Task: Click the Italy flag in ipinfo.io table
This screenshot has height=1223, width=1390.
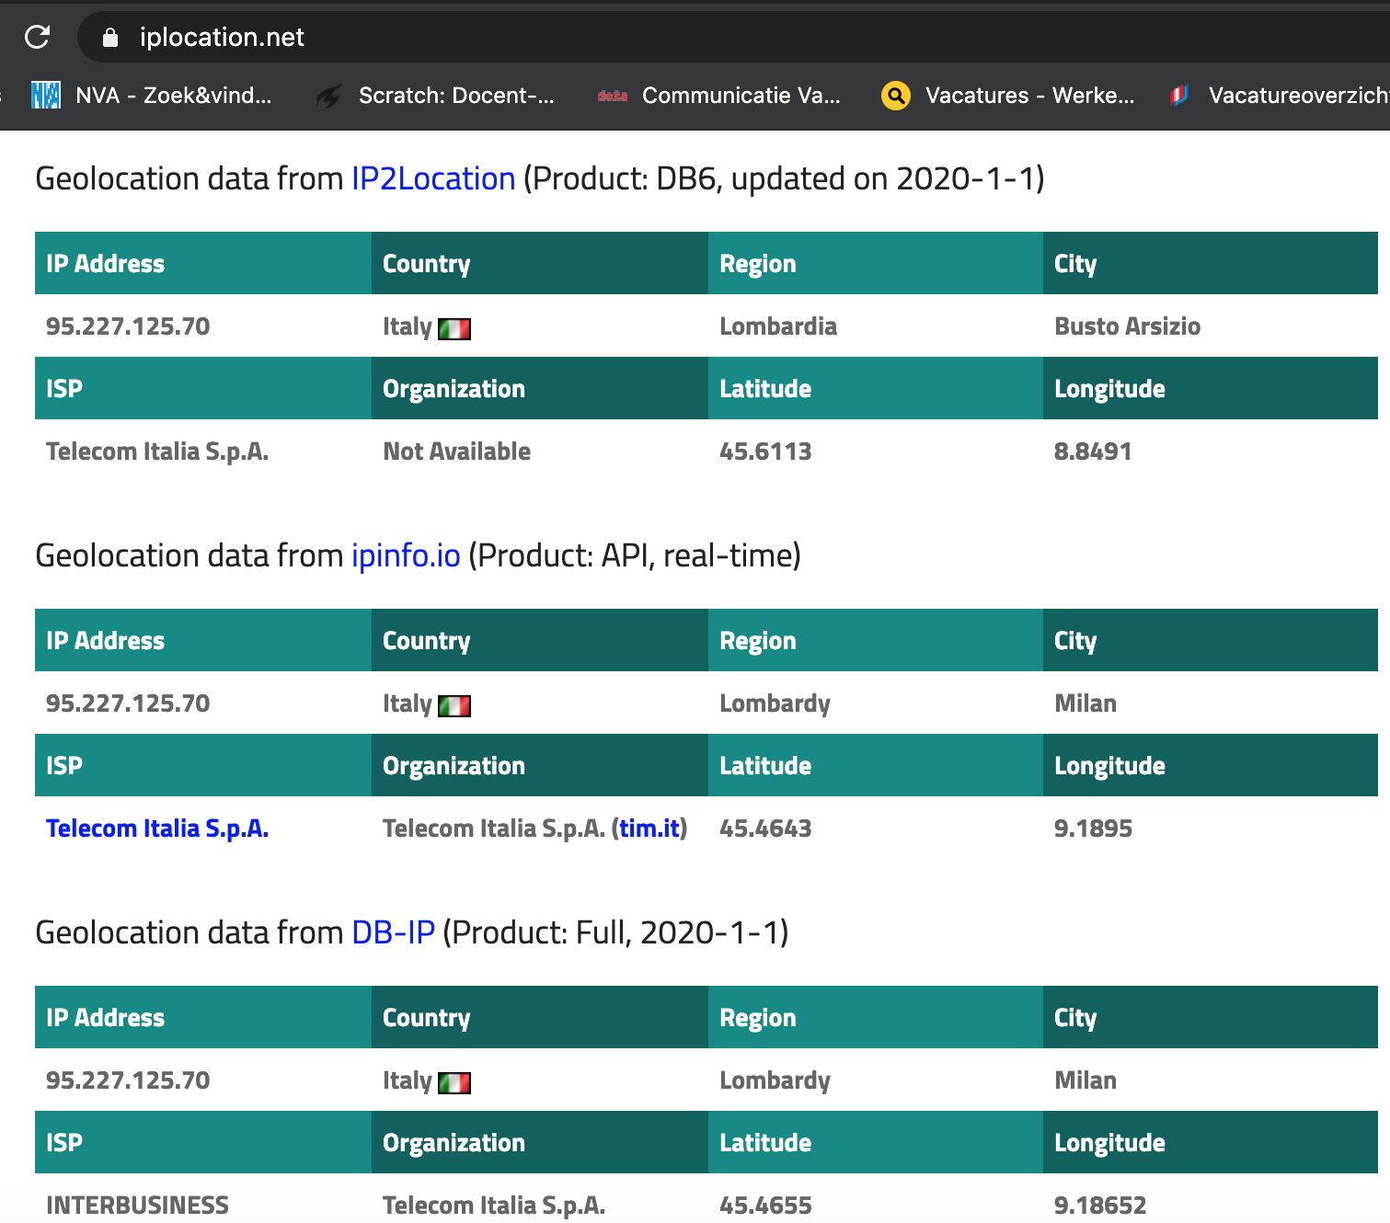Action: pos(454,705)
